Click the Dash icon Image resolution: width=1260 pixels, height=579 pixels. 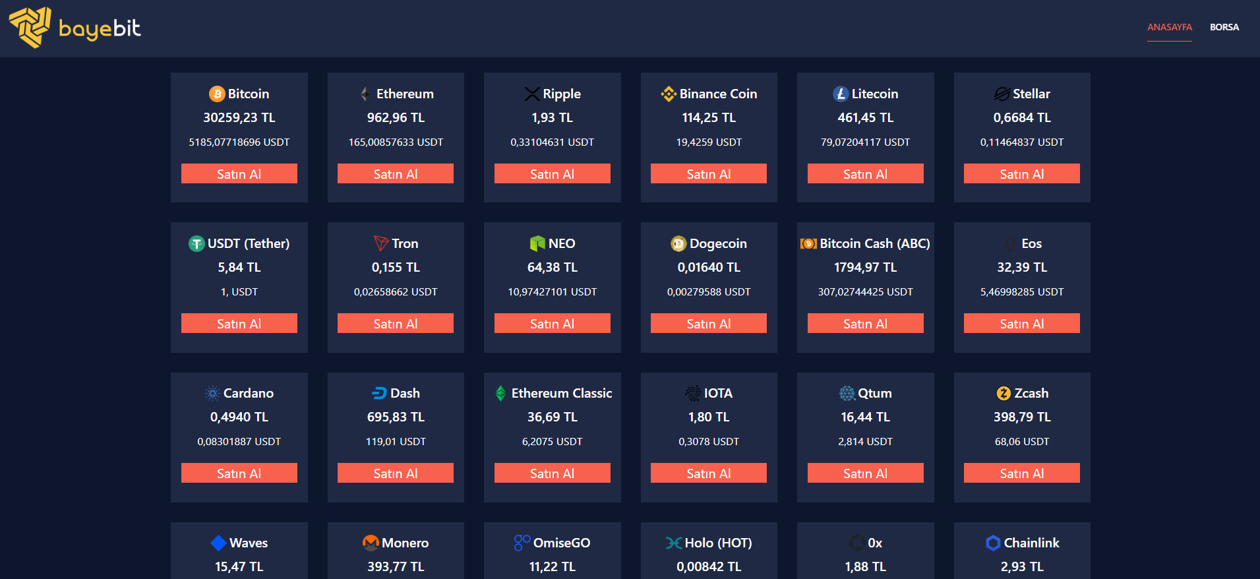point(379,394)
